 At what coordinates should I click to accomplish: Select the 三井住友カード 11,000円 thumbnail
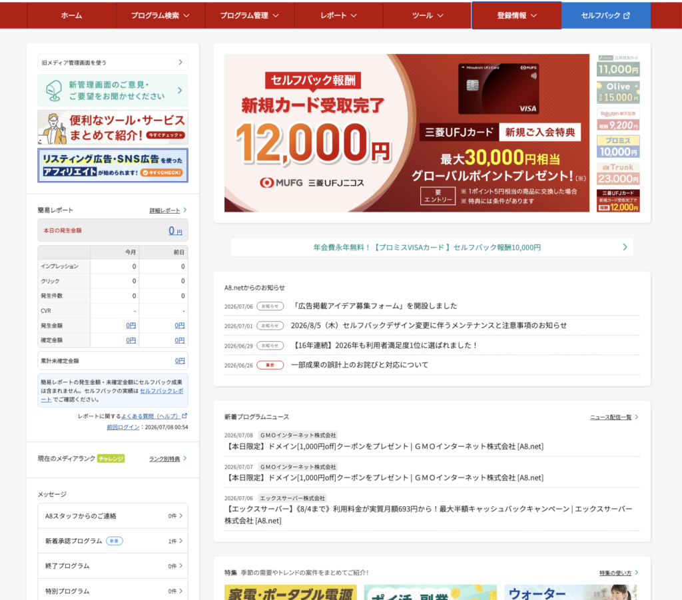coord(618,66)
